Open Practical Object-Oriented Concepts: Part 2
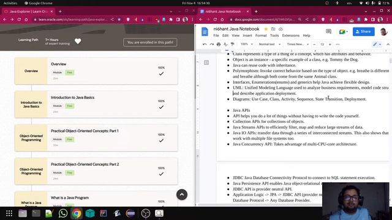This screenshot has width=392, height=220. click(x=96, y=171)
